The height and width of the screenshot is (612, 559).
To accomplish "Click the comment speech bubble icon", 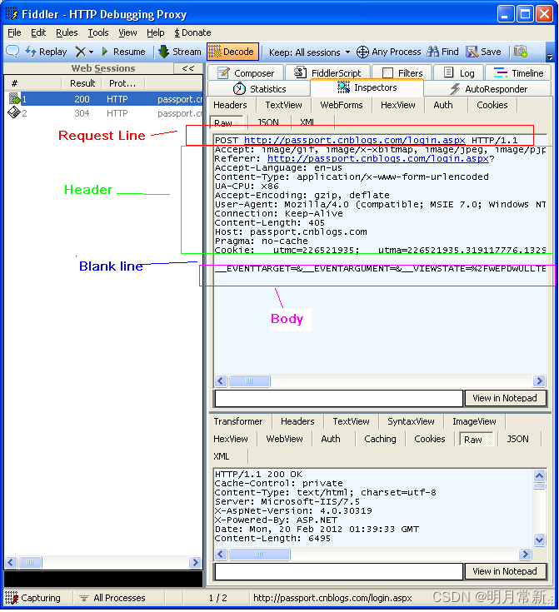I will [12, 52].
